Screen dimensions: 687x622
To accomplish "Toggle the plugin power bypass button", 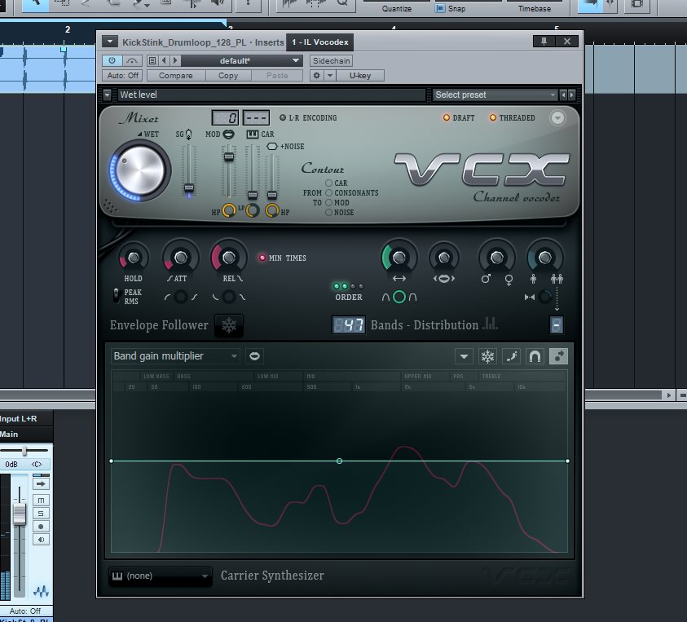I will [x=112, y=61].
